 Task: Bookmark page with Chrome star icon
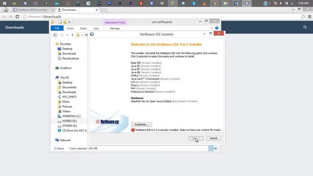click(x=303, y=17)
